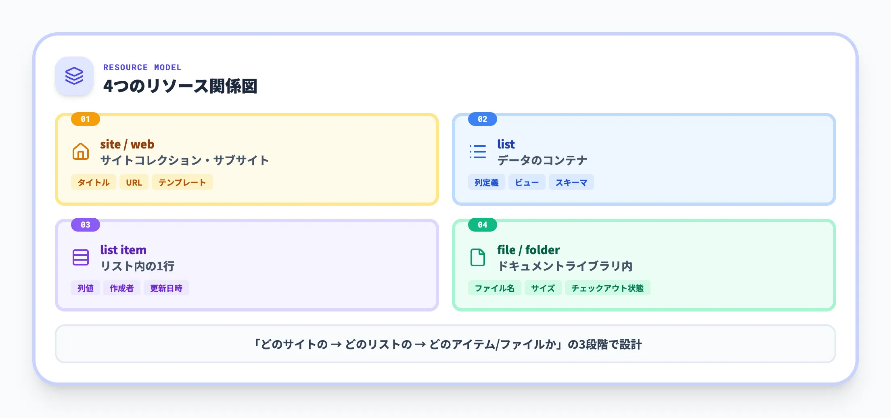Click the document icon in file/folder card
This screenshot has height=418, width=891.
[x=478, y=257]
